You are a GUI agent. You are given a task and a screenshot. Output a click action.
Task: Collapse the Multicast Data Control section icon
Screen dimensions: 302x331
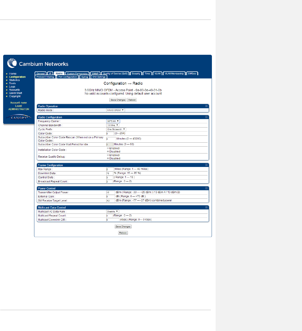[206, 207]
